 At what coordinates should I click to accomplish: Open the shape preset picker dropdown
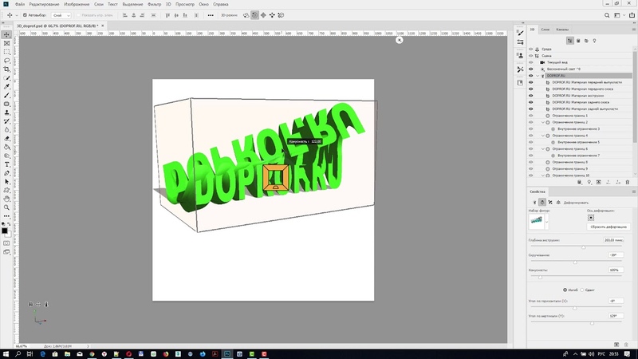[x=546, y=222]
